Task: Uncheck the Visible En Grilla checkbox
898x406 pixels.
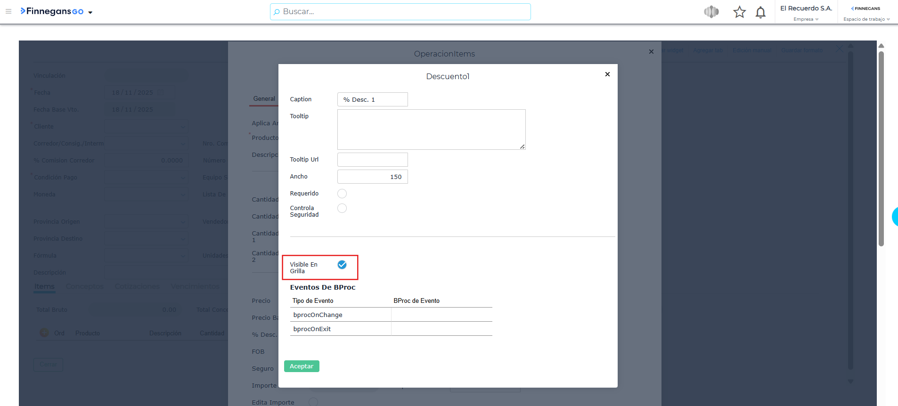Action: click(342, 265)
